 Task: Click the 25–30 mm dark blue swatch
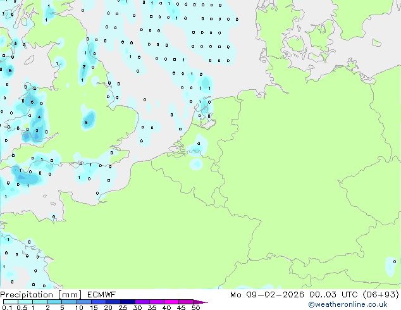[127, 302]
